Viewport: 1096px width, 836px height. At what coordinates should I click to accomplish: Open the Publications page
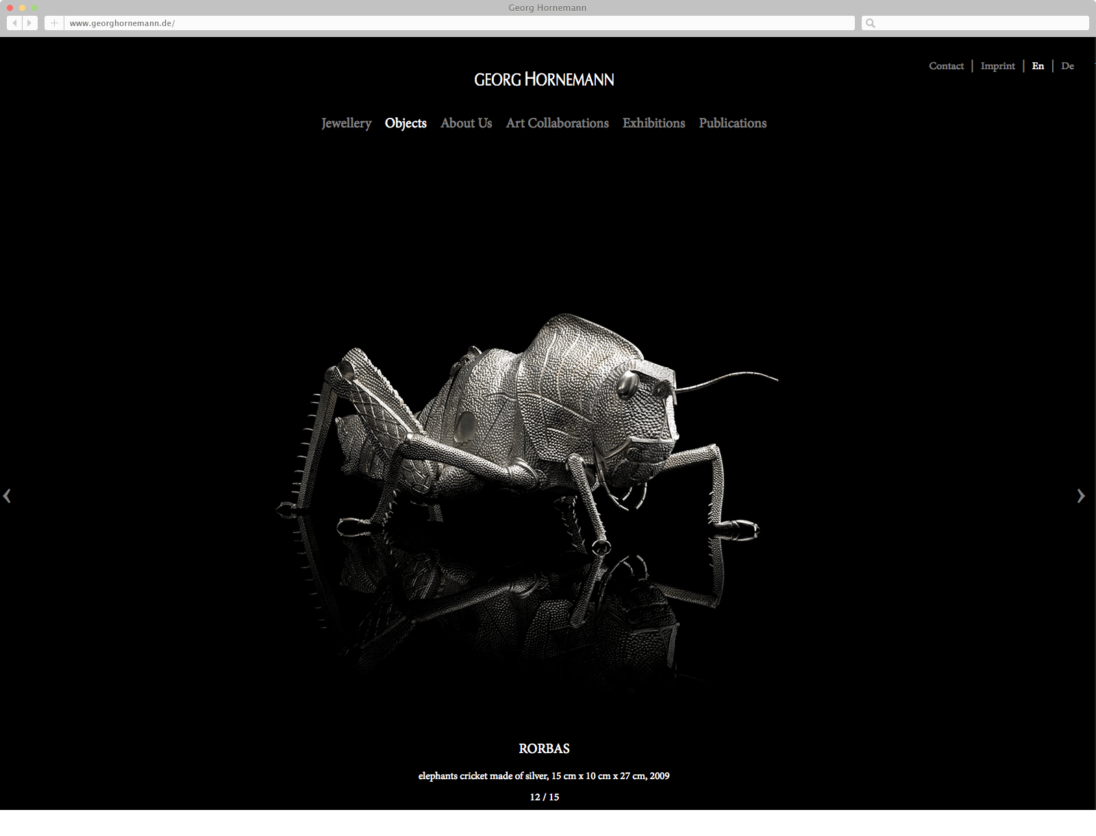[733, 123]
